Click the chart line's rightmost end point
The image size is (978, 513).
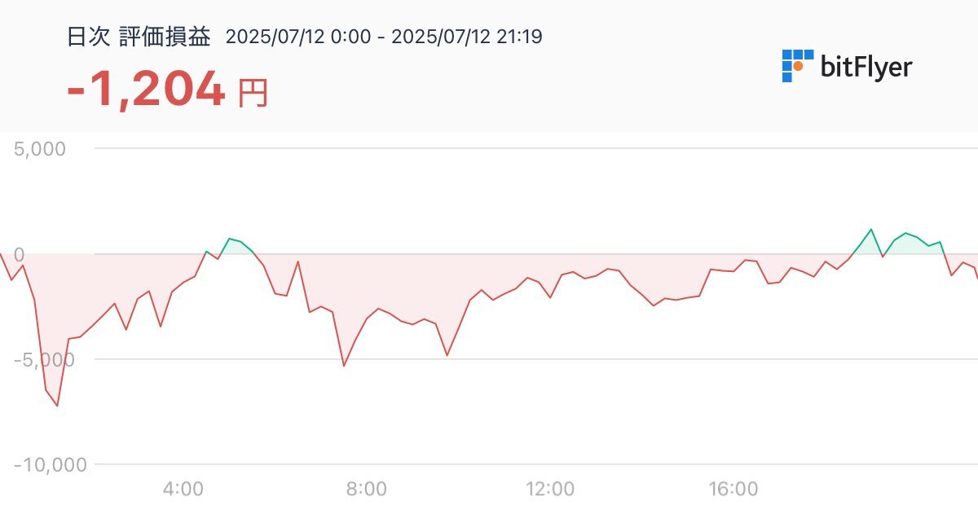point(976,278)
